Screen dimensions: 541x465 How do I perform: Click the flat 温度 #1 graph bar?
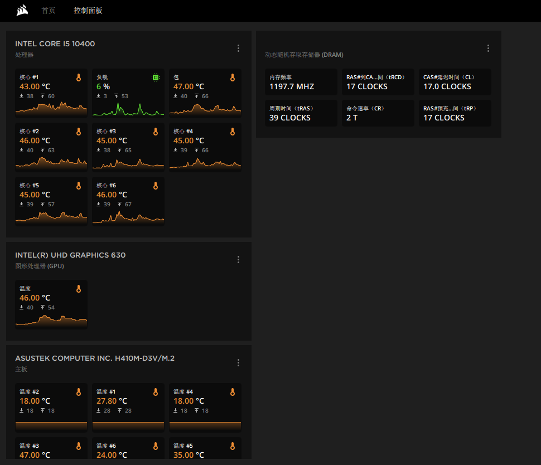point(128,426)
